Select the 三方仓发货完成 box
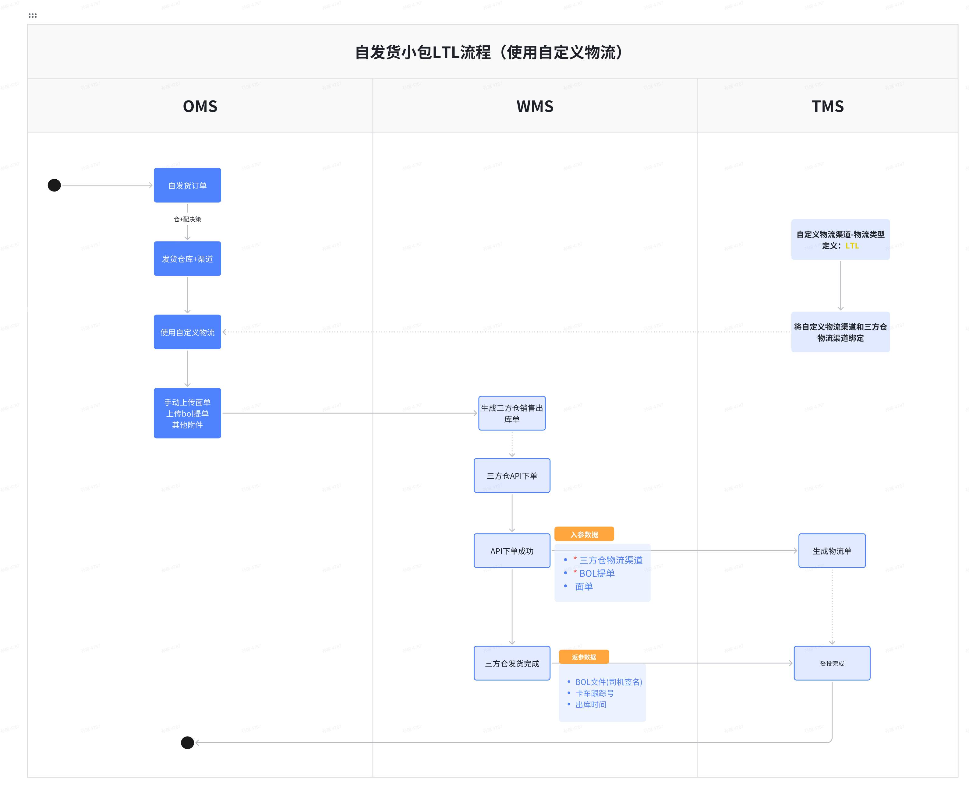 512,663
